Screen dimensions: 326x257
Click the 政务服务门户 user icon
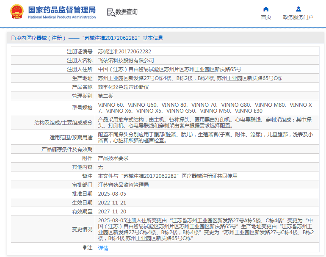tap(298, 9)
